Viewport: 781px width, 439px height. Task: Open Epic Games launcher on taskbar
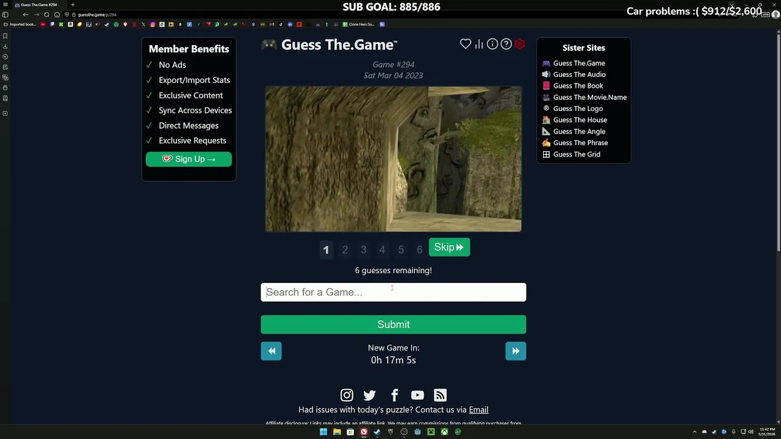[390, 432]
